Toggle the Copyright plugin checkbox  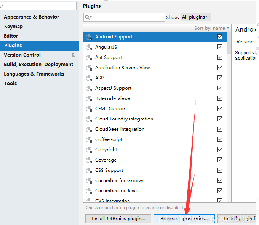tap(220, 149)
